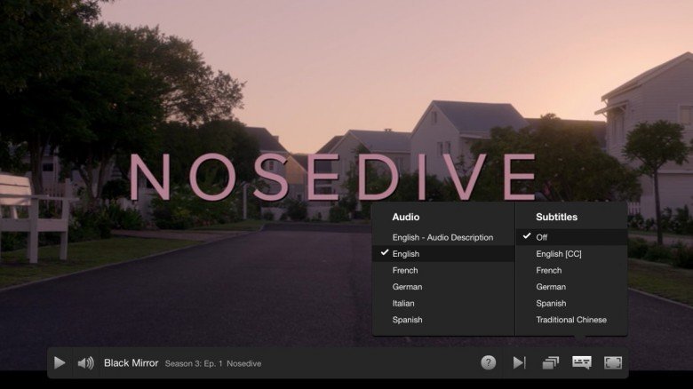Click the Black Mirror show title
This screenshot has width=693, height=389.
(131, 363)
